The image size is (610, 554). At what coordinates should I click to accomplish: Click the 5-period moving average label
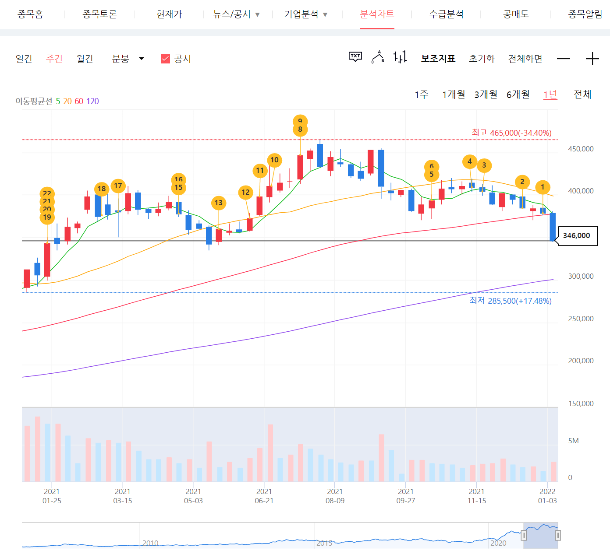[x=58, y=102]
